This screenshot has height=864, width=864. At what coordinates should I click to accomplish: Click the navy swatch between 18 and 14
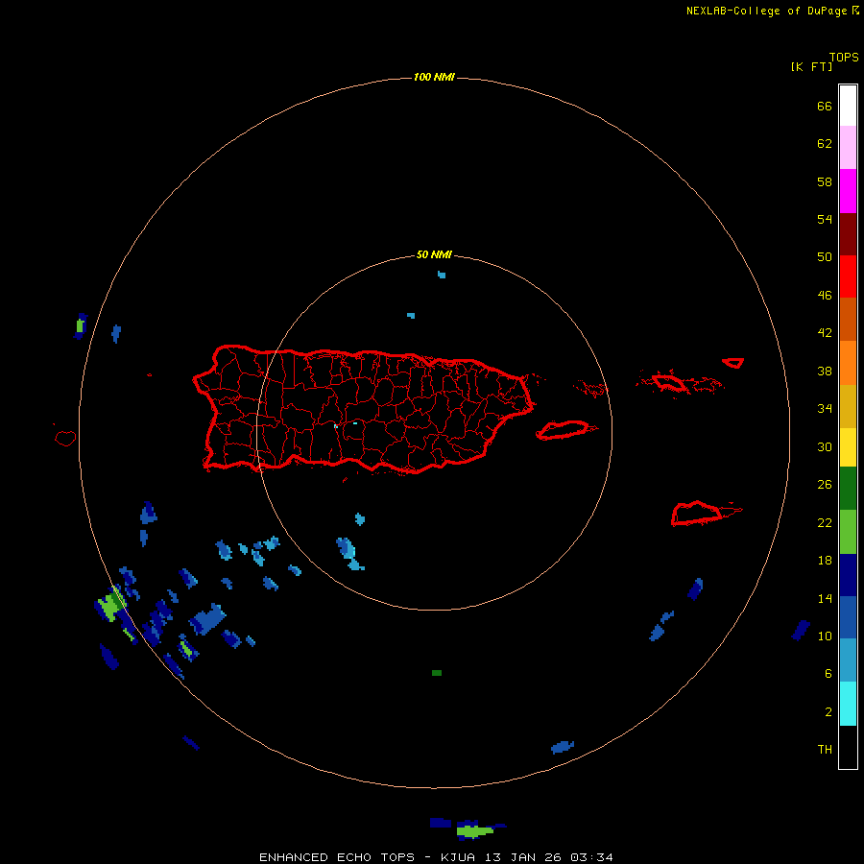(x=848, y=575)
